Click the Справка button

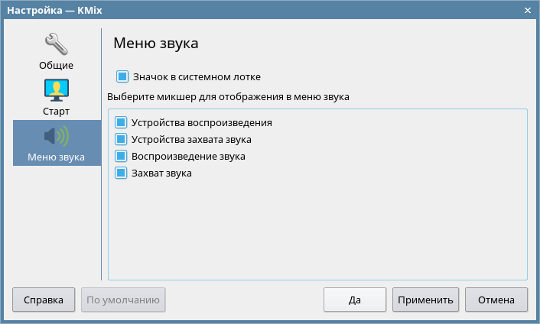[44, 300]
